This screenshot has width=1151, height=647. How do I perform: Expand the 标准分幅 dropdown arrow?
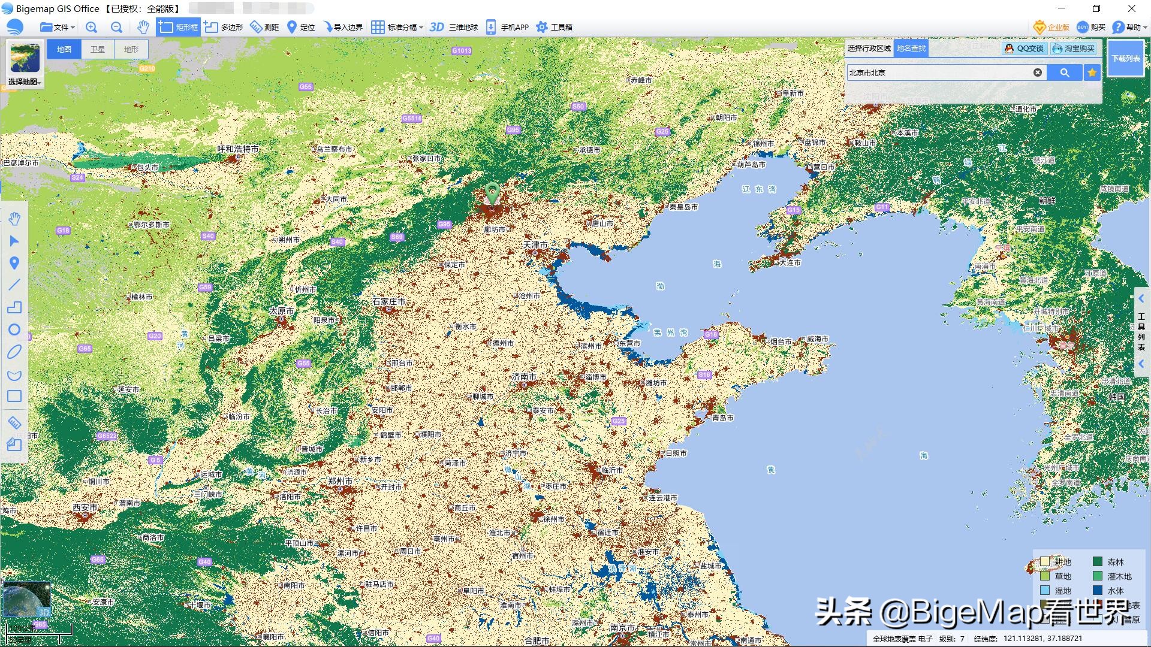422,26
